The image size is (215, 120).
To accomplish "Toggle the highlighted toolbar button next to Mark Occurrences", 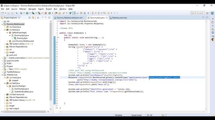I will pos(74,13).
